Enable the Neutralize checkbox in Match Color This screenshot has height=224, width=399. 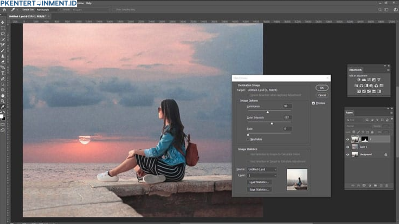[247, 139]
